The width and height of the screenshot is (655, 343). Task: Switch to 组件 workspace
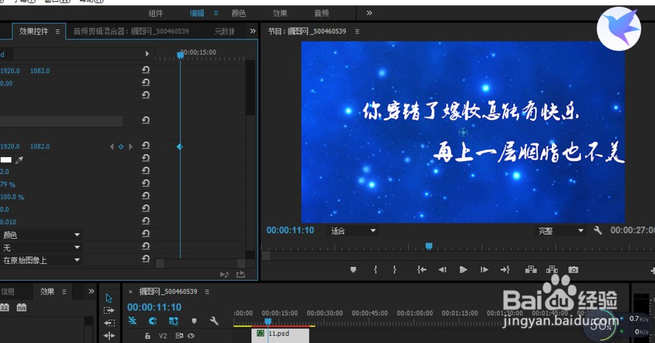click(x=156, y=13)
